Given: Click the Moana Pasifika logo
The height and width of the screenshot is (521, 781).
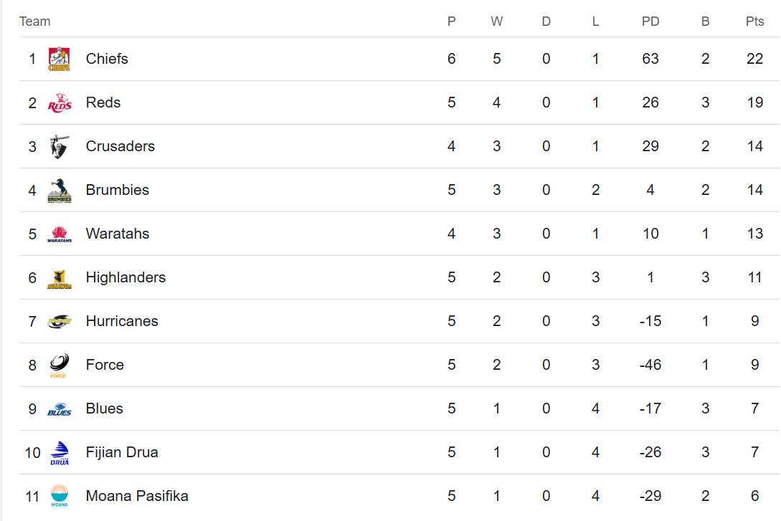Looking at the screenshot, I should point(59,496).
